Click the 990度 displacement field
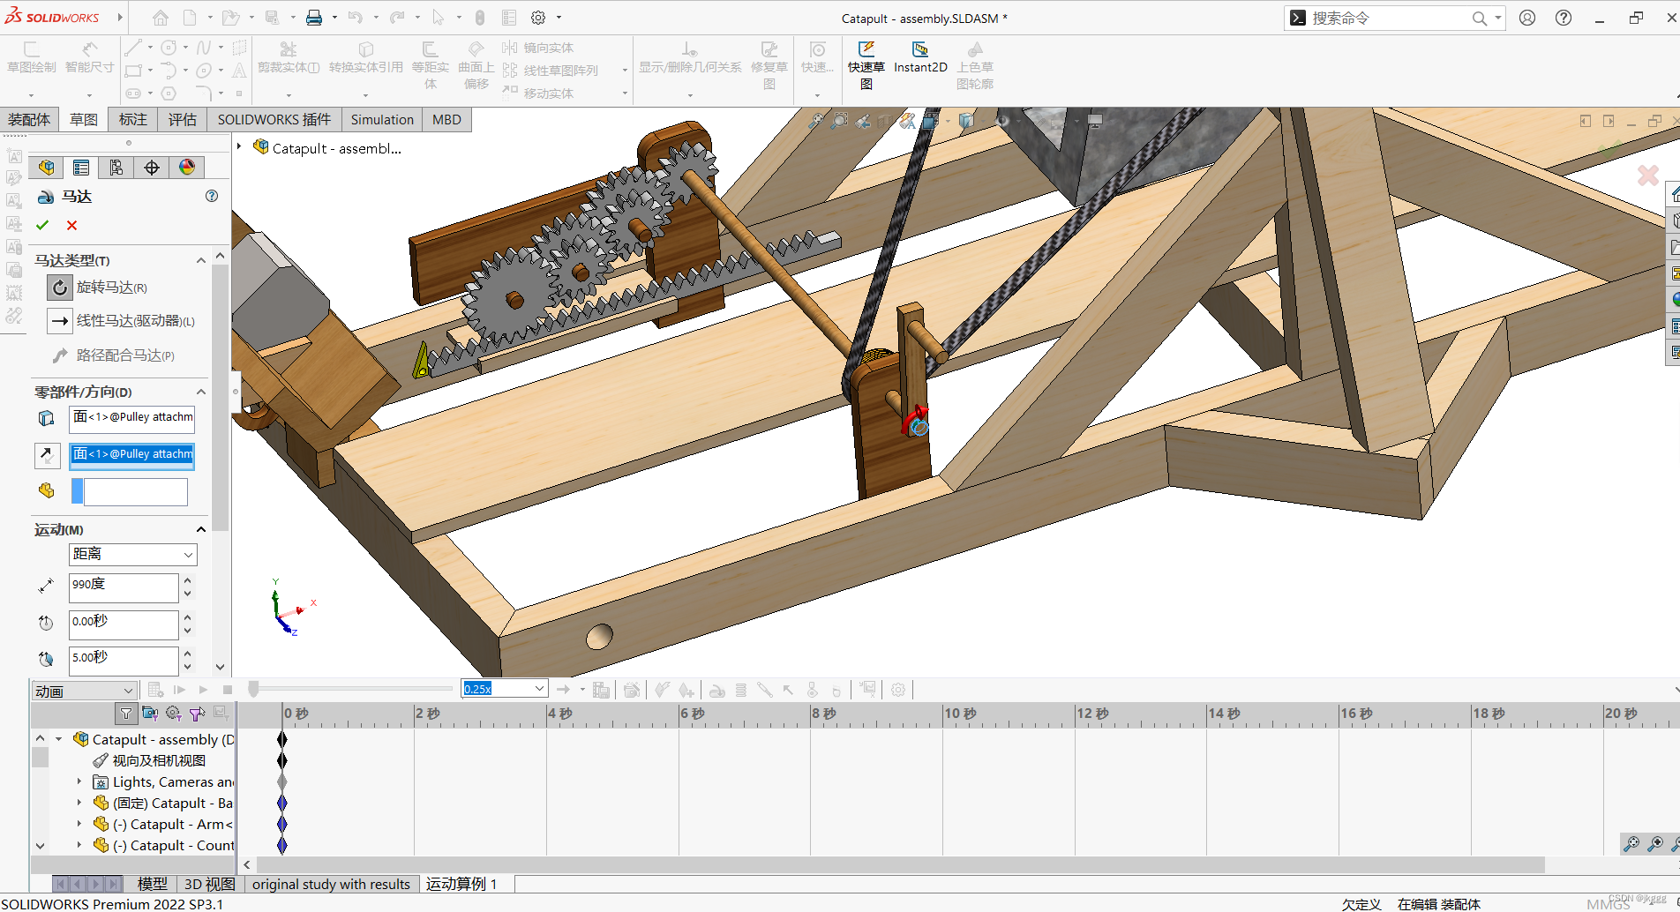 click(124, 587)
